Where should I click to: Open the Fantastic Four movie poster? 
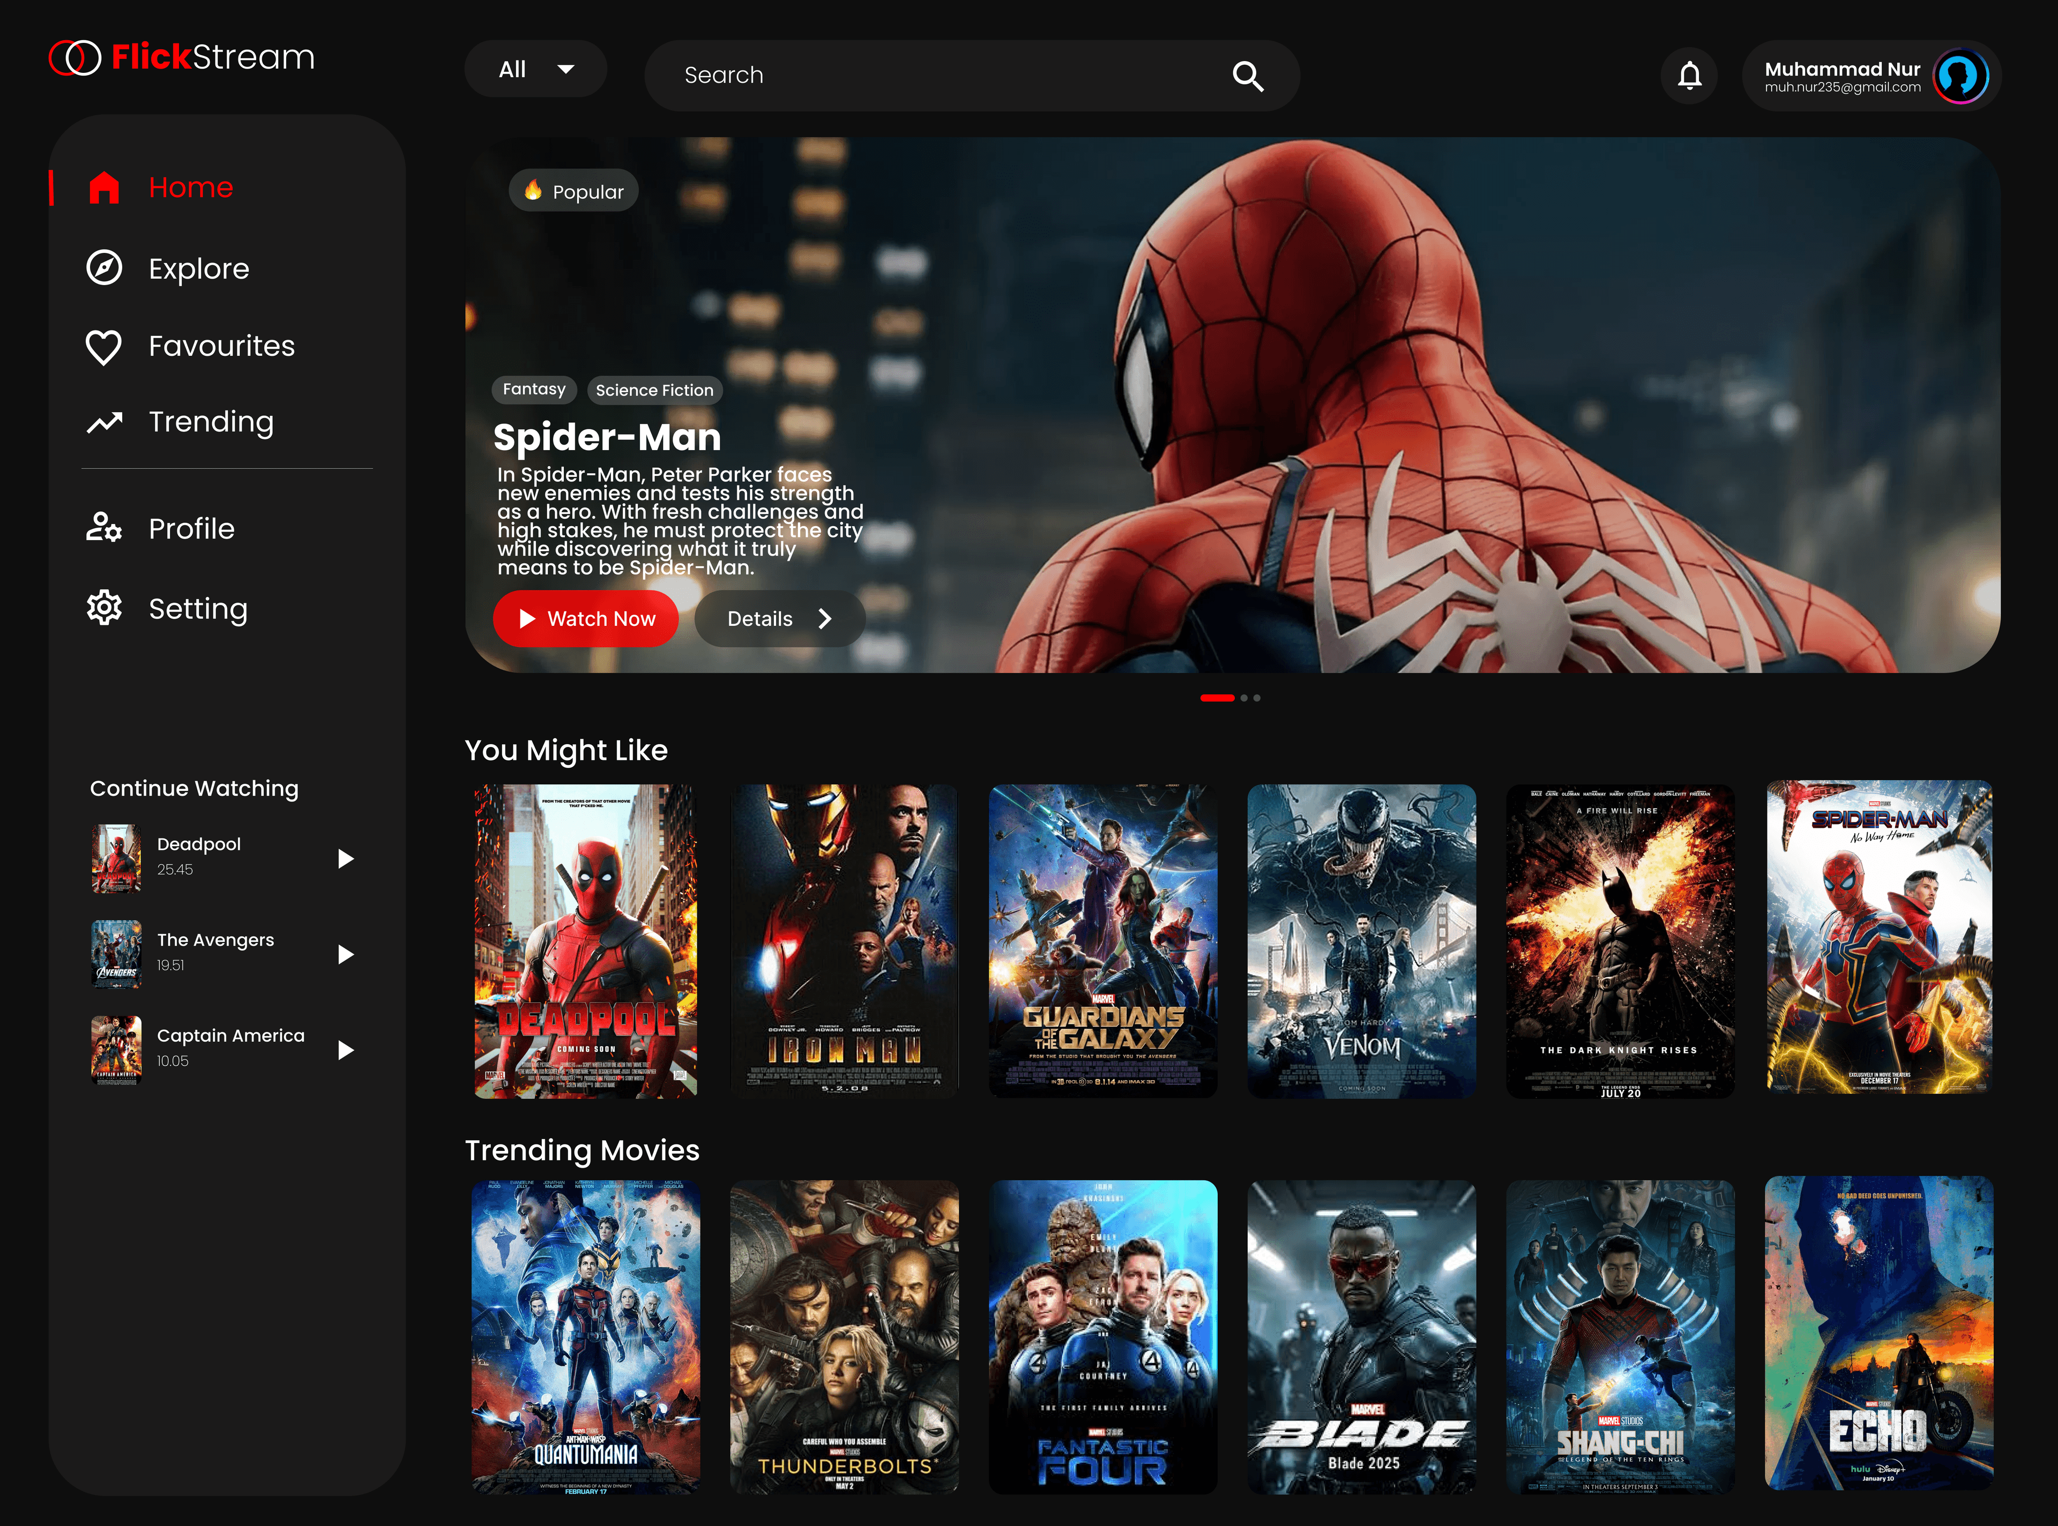coord(1103,1337)
